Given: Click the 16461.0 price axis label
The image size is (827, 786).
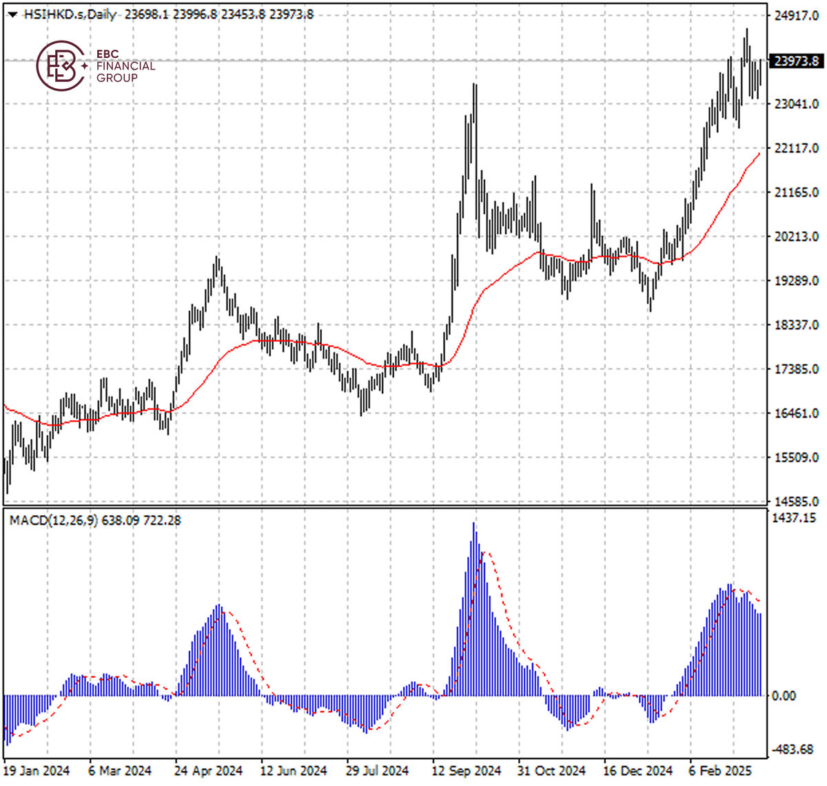Looking at the screenshot, I should [797, 413].
